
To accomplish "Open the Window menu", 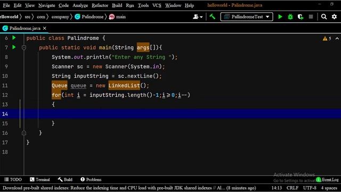I will coord(173,5).
